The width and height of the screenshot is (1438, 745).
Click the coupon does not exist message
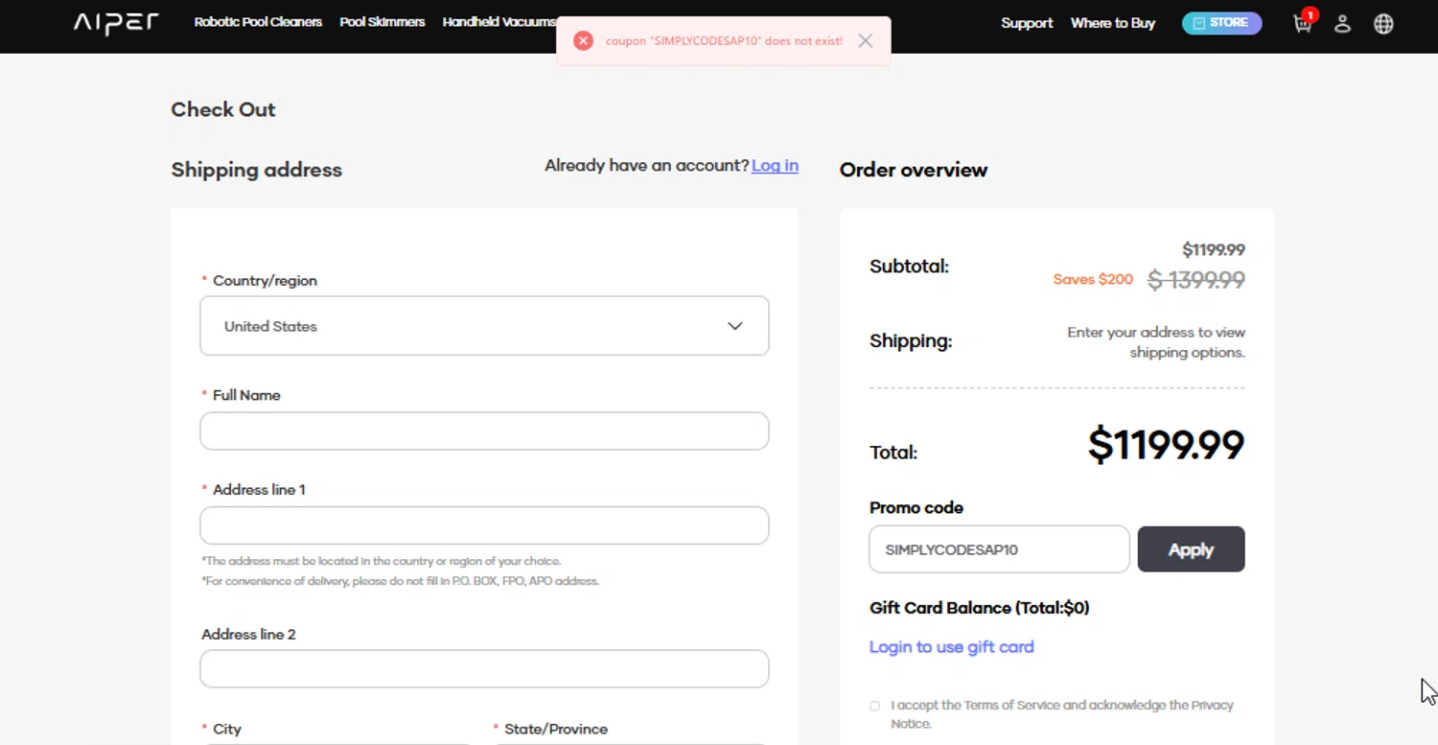pos(724,41)
